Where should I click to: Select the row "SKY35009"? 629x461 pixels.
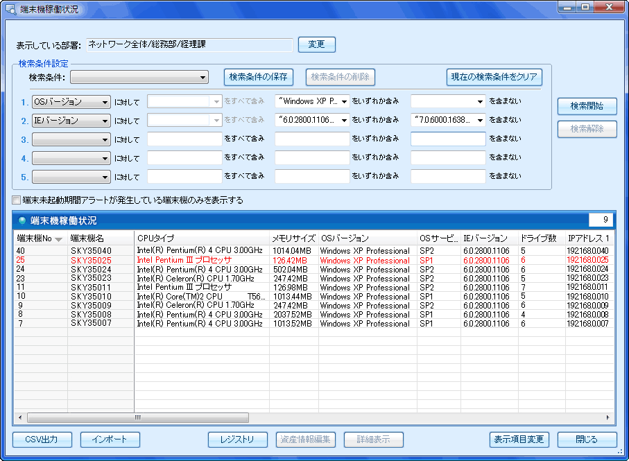pyautogui.click(x=313, y=306)
